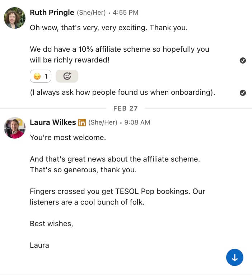Open Ruth Pringle's profile photo
The height and width of the screenshot is (275, 252).
click(x=14, y=18)
